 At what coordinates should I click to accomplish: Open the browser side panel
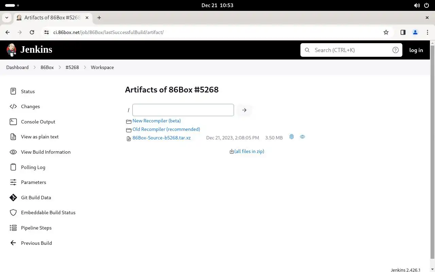(403, 32)
